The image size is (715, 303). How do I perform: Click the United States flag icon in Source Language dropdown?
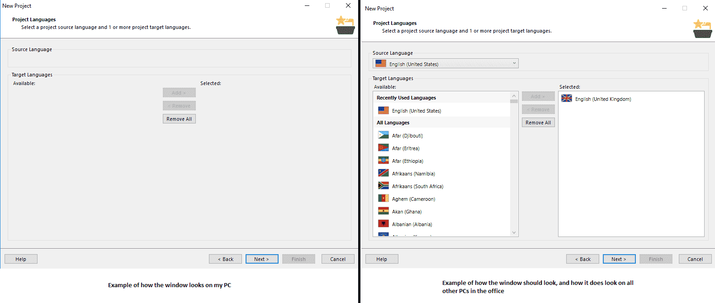point(381,64)
